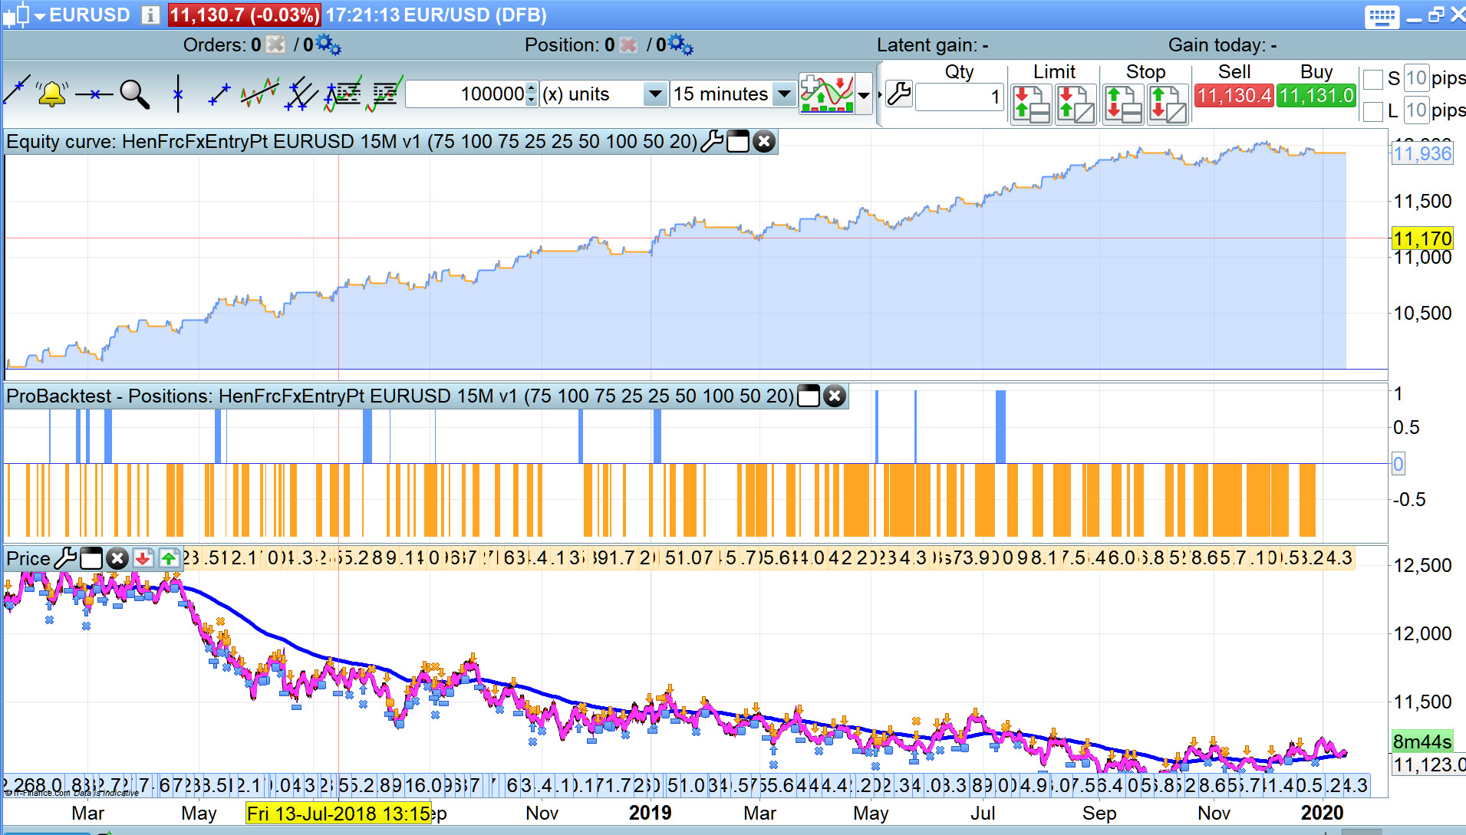Image resolution: width=1466 pixels, height=835 pixels.
Task: Click the 2019 year marker on time axis
Action: click(x=650, y=813)
